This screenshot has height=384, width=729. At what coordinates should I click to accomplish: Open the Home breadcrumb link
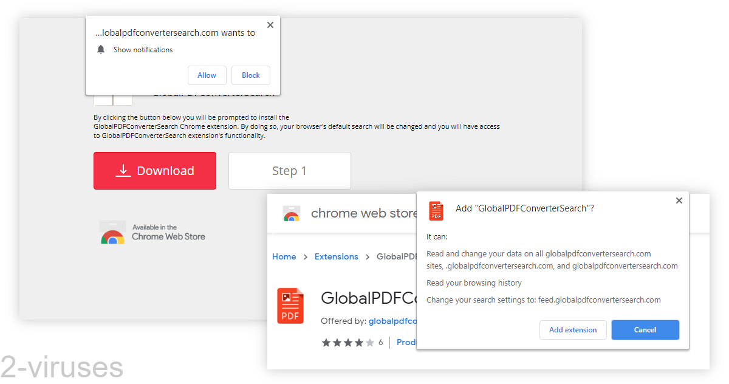284,256
